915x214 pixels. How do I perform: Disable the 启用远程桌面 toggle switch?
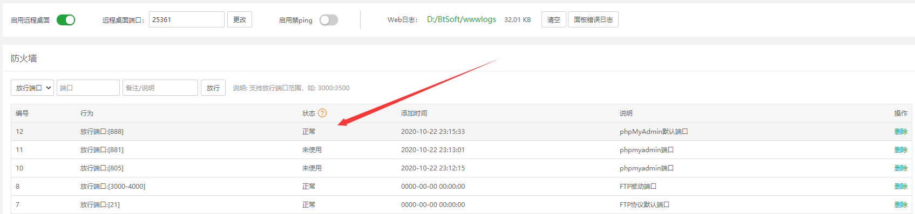coord(66,20)
